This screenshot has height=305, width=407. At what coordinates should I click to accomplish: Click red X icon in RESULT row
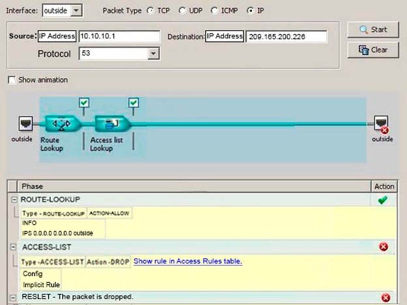click(x=385, y=298)
